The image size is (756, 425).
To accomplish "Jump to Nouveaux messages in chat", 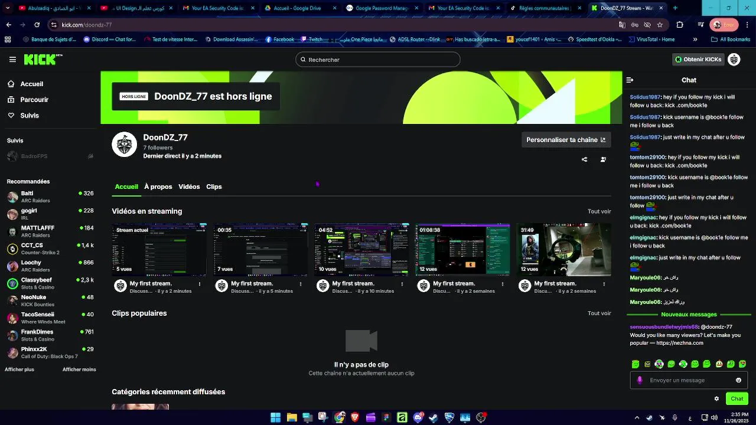I will [689, 315].
